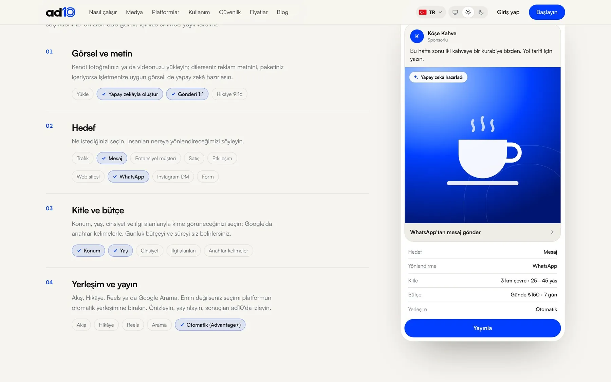This screenshot has height=382, width=611.
Task: Toggle the Konum chip
Action: pyautogui.click(x=88, y=251)
